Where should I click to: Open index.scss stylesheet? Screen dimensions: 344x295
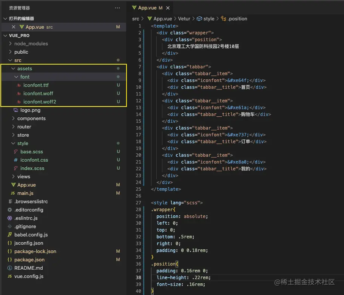32,168
